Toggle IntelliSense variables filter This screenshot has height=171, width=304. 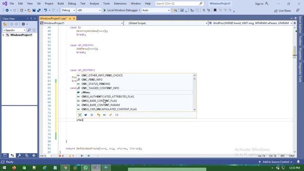85,115
